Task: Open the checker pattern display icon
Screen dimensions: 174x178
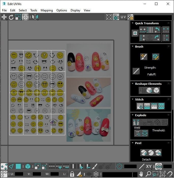Action: tap(109, 17)
